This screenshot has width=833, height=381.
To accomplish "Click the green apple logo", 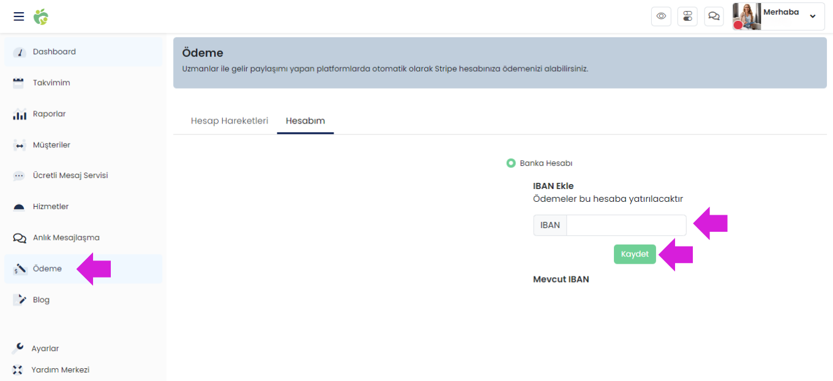I will [41, 17].
